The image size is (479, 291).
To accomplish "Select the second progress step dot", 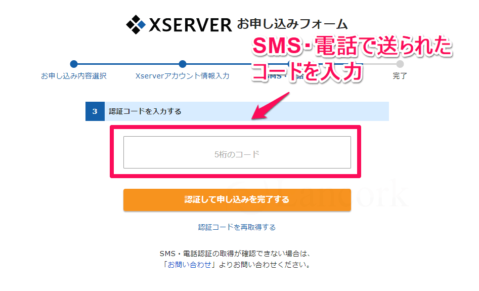I will click(x=183, y=64).
